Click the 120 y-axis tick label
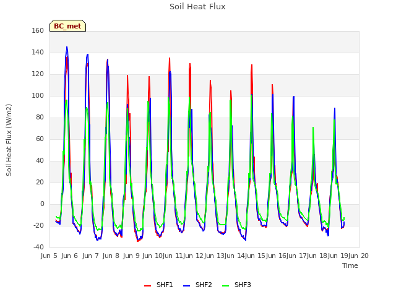This screenshot has width=396, height=297. (x=38, y=74)
